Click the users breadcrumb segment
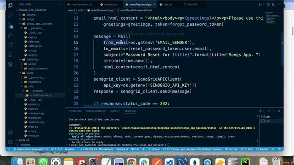 [72, 10]
